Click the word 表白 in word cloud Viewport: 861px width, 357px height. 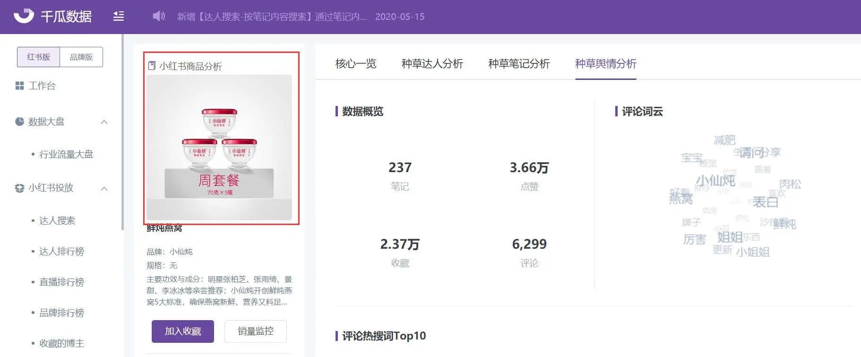766,202
